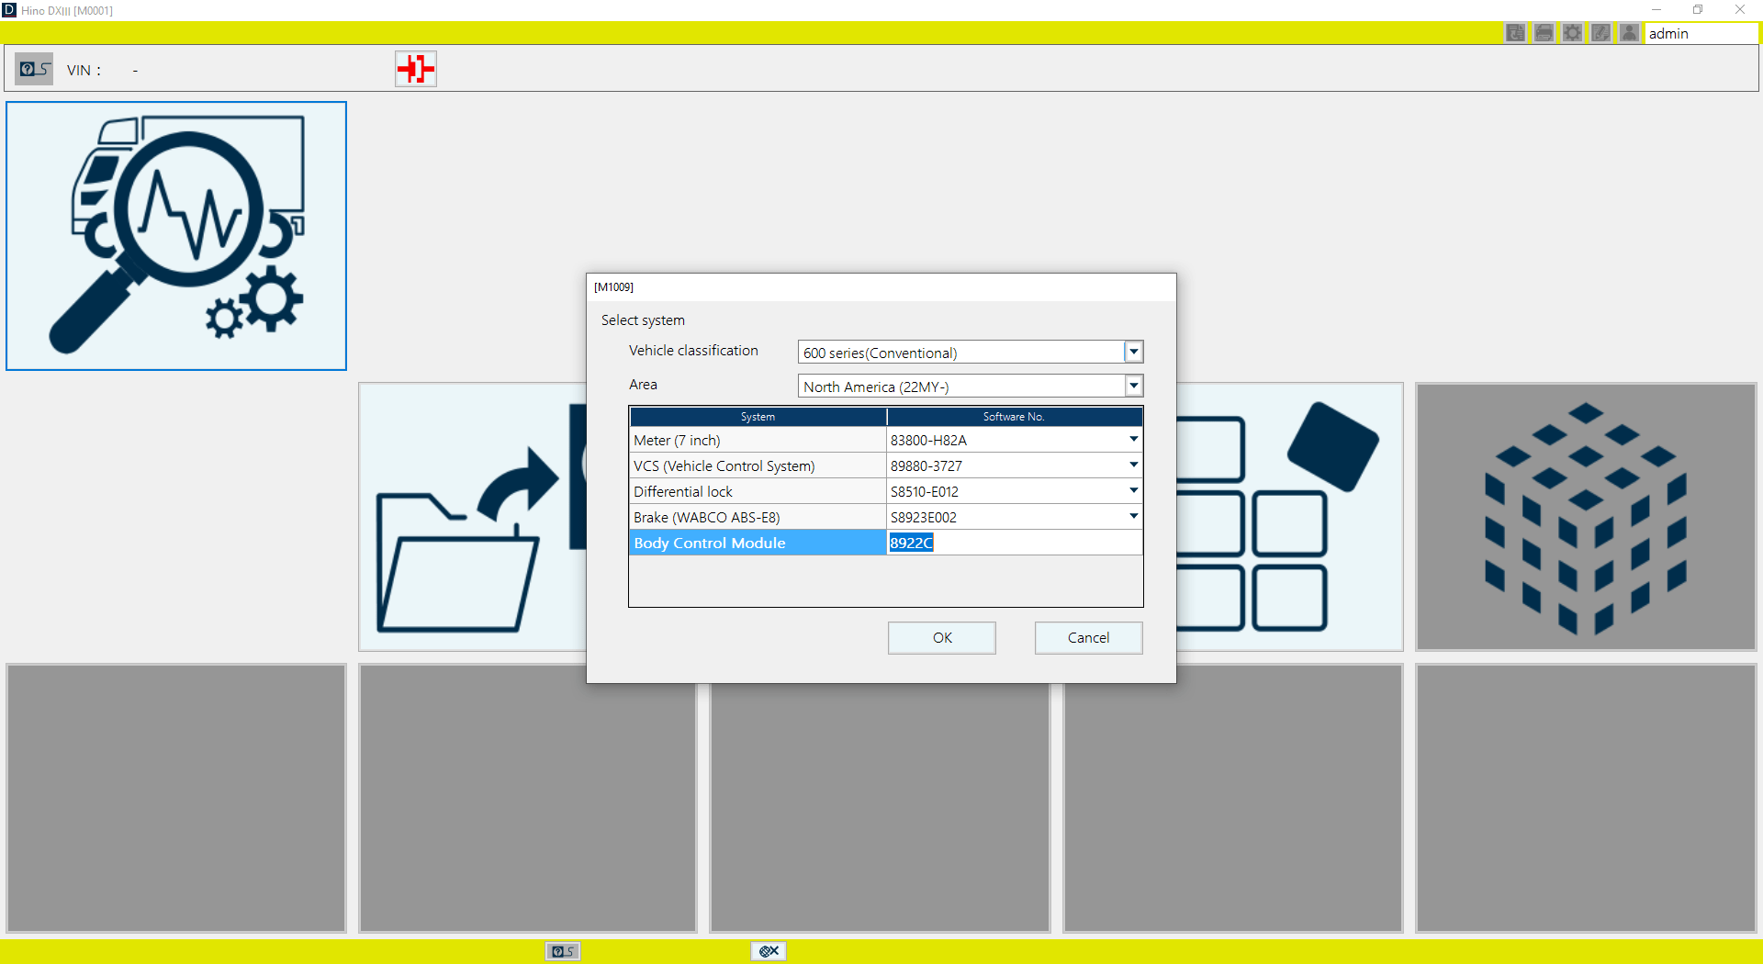This screenshot has height=964, width=1763.
Task: Open settings gear icon in top bar
Action: [x=1572, y=33]
